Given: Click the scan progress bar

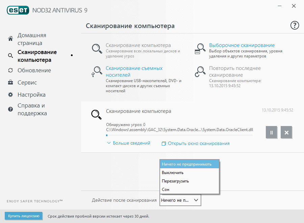Looking at the screenshot, I should coord(179,135).
